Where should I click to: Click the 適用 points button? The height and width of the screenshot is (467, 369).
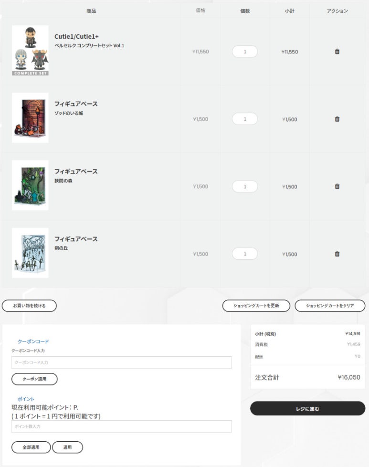[x=68, y=447]
